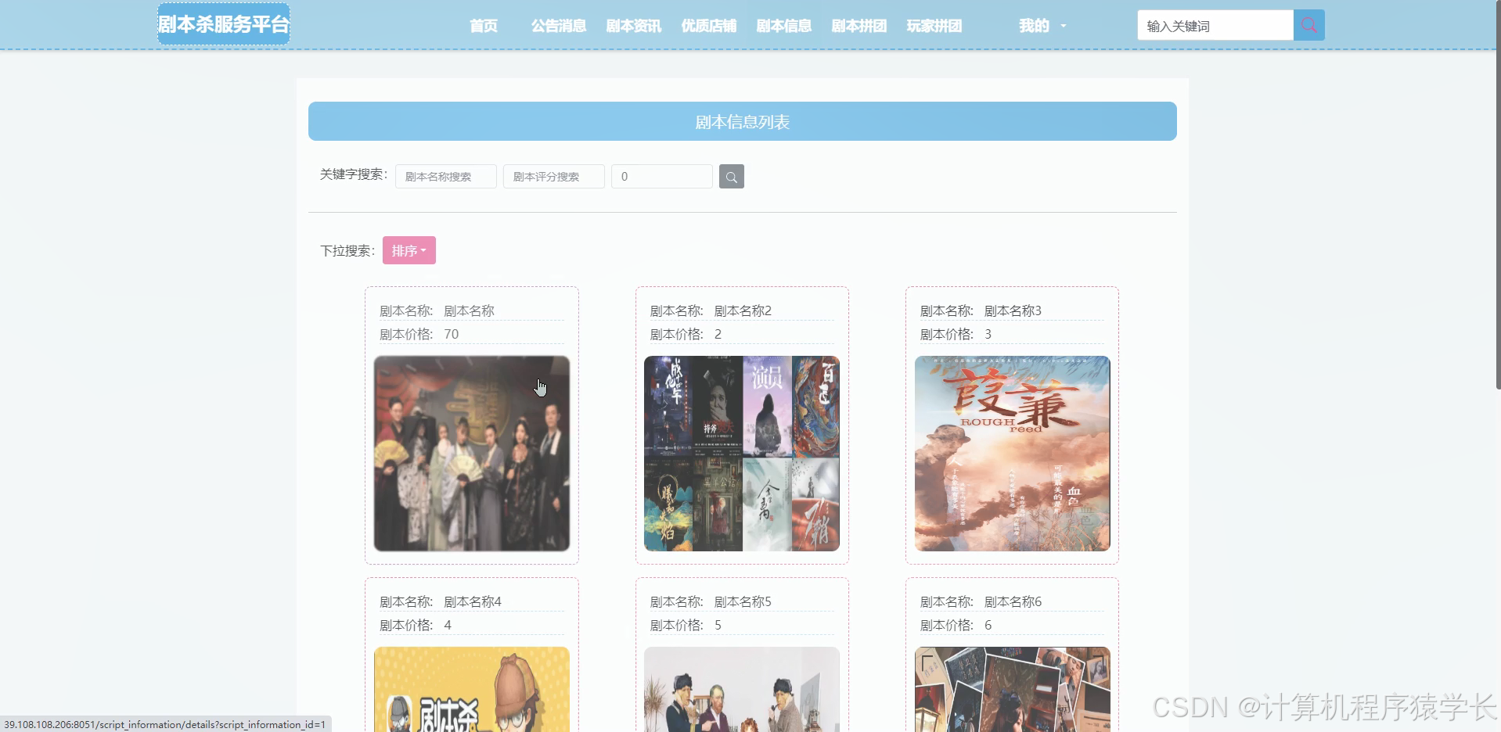Click the 剧本名称6 title text
1501x732 pixels.
tap(1012, 601)
